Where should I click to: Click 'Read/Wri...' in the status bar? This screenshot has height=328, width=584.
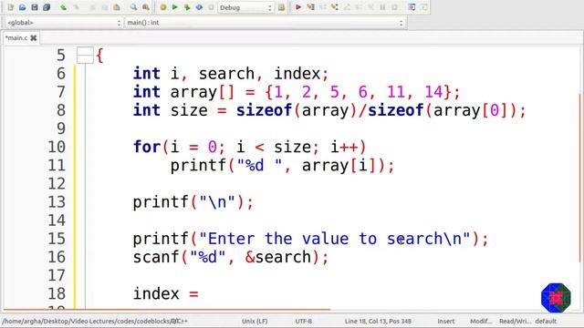(515, 321)
